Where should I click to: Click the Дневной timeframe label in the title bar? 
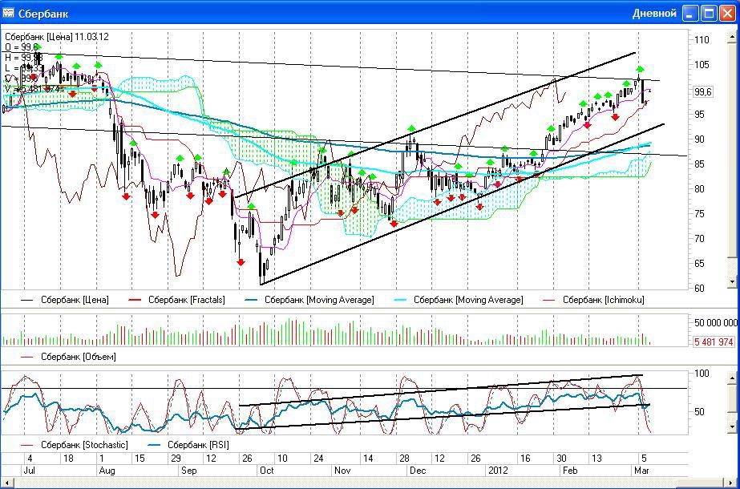(x=654, y=13)
